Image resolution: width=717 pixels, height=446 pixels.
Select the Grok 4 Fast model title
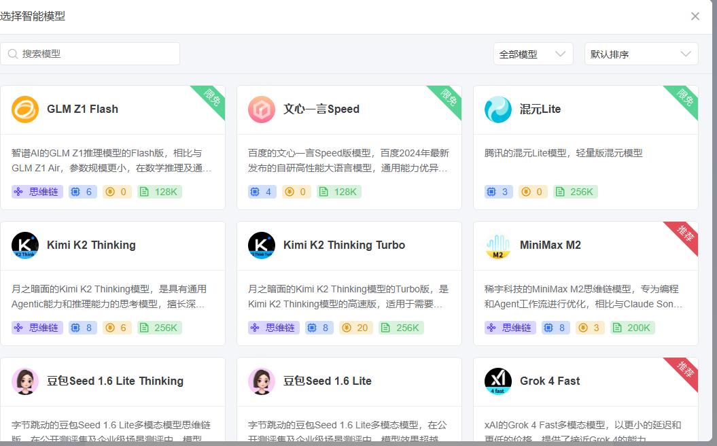pyautogui.click(x=550, y=381)
